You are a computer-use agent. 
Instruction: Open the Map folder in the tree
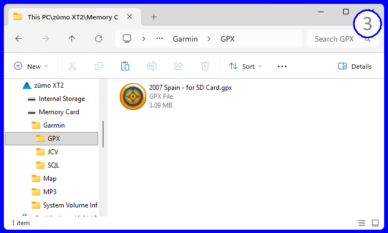(50, 179)
